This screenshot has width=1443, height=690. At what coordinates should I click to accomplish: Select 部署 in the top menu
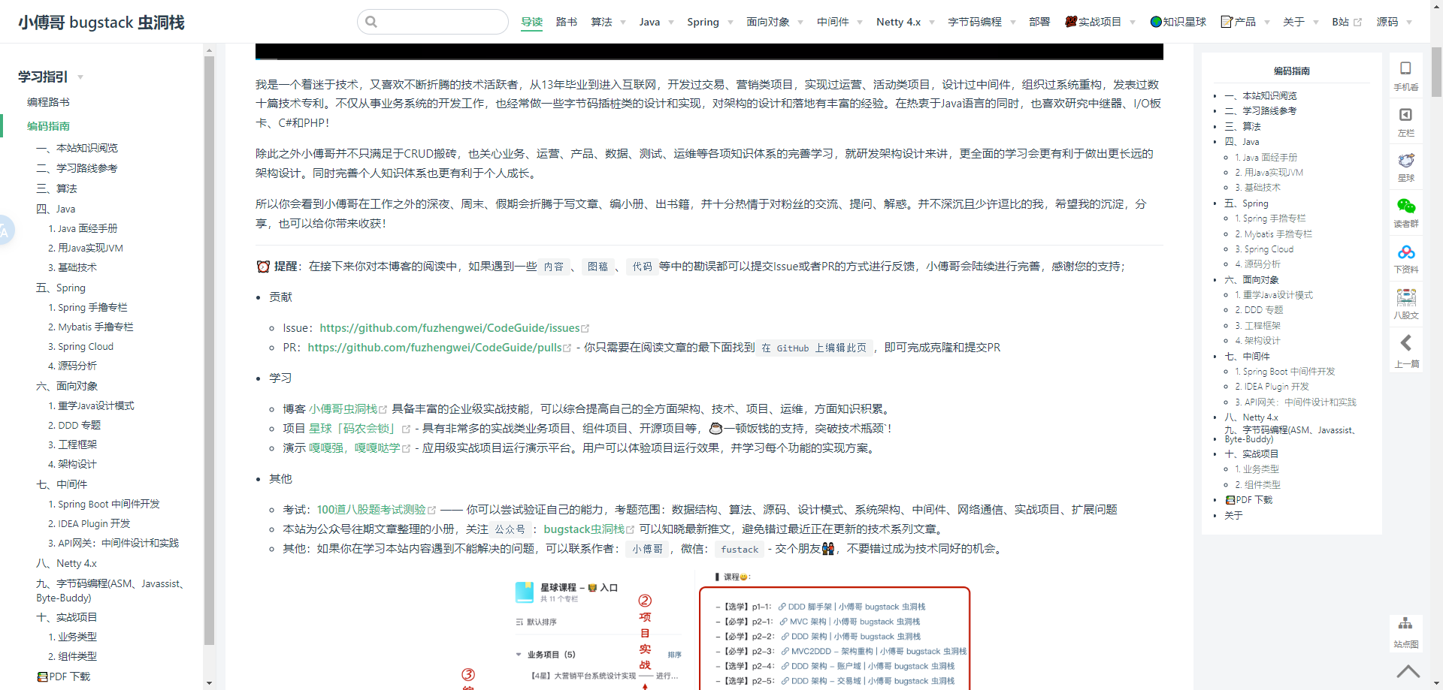click(1039, 22)
